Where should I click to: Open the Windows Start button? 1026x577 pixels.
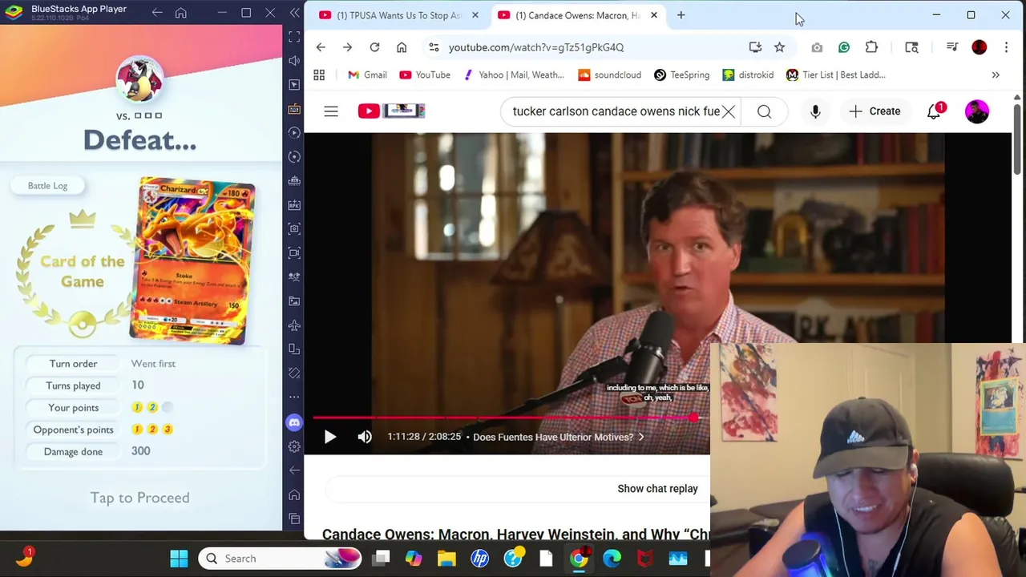[179, 559]
